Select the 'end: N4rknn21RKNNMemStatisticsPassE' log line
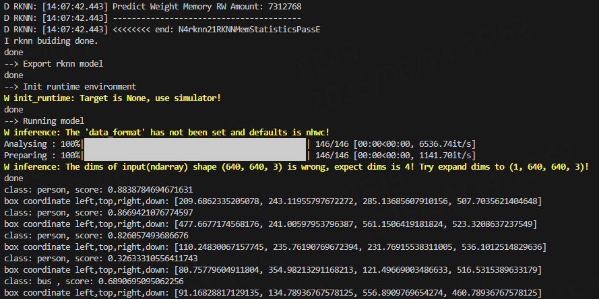 [x=162, y=30]
